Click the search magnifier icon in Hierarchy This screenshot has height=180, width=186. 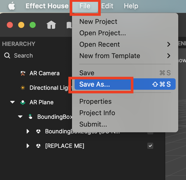[x=8, y=56]
